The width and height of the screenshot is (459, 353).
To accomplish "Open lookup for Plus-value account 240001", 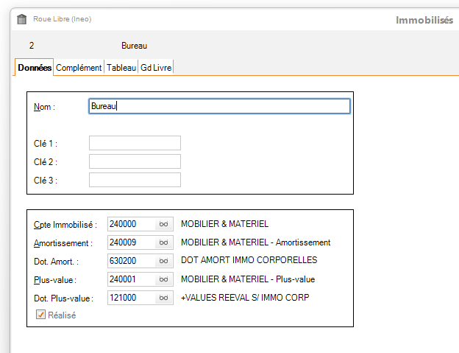I will [164, 279].
